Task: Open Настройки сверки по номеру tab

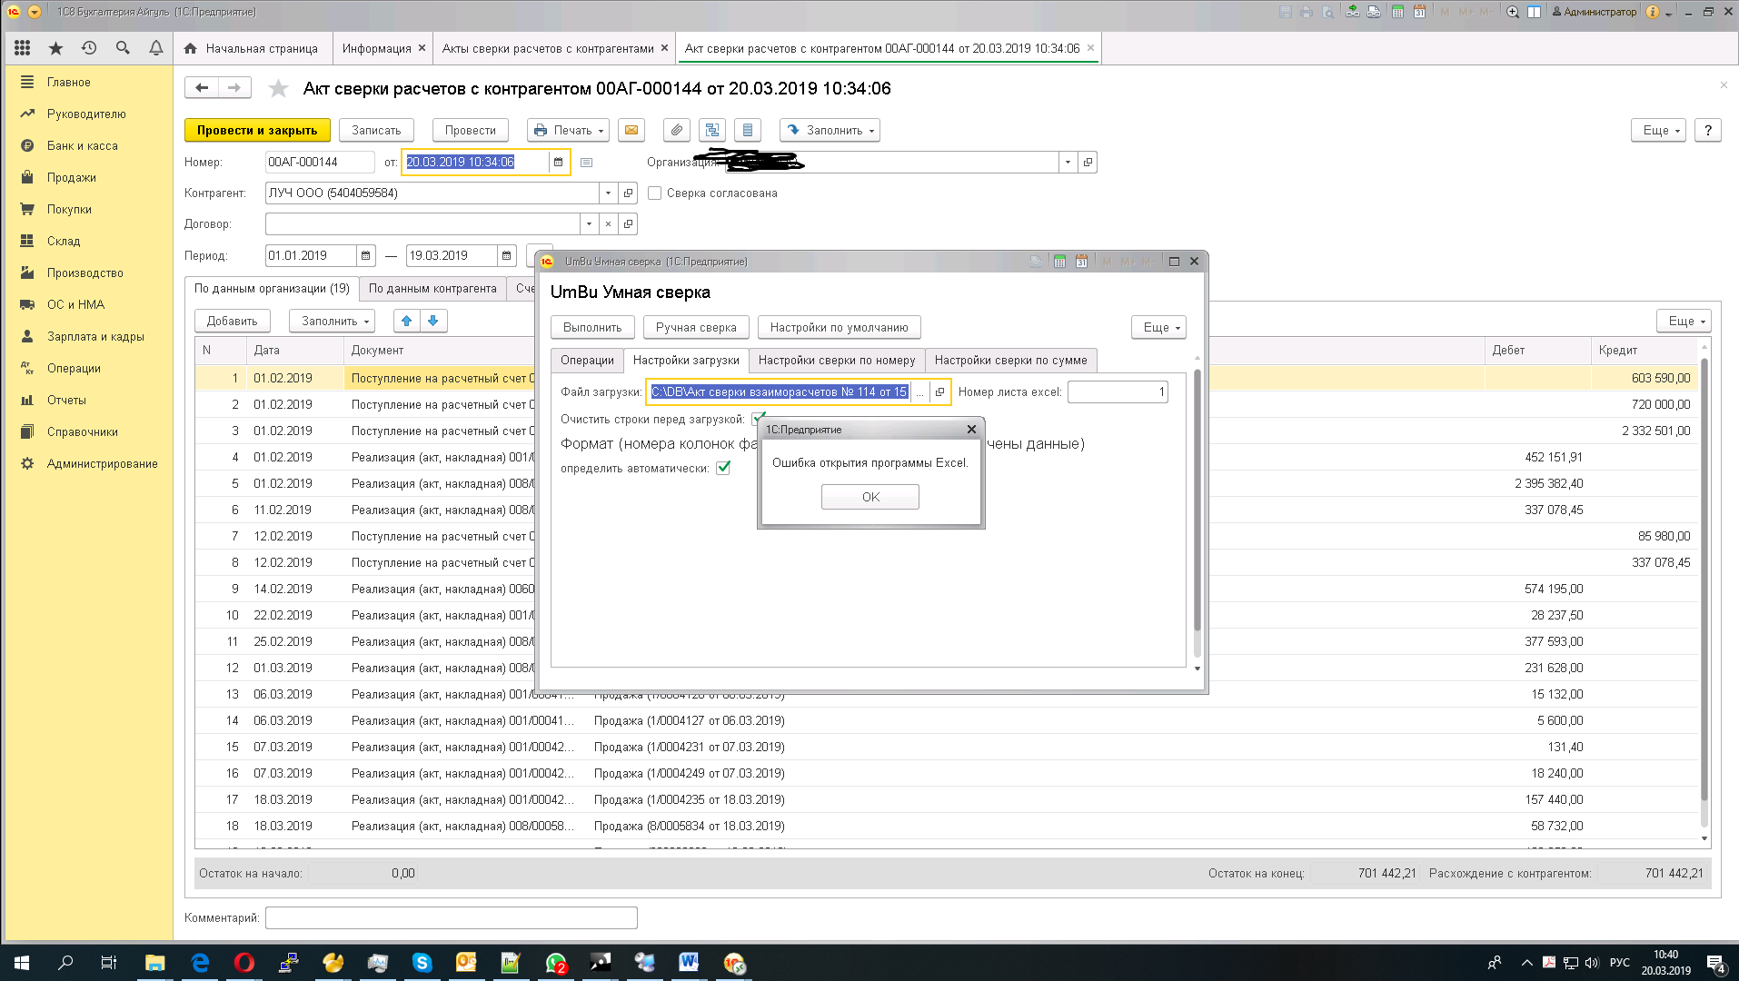Action: (837, 360)
